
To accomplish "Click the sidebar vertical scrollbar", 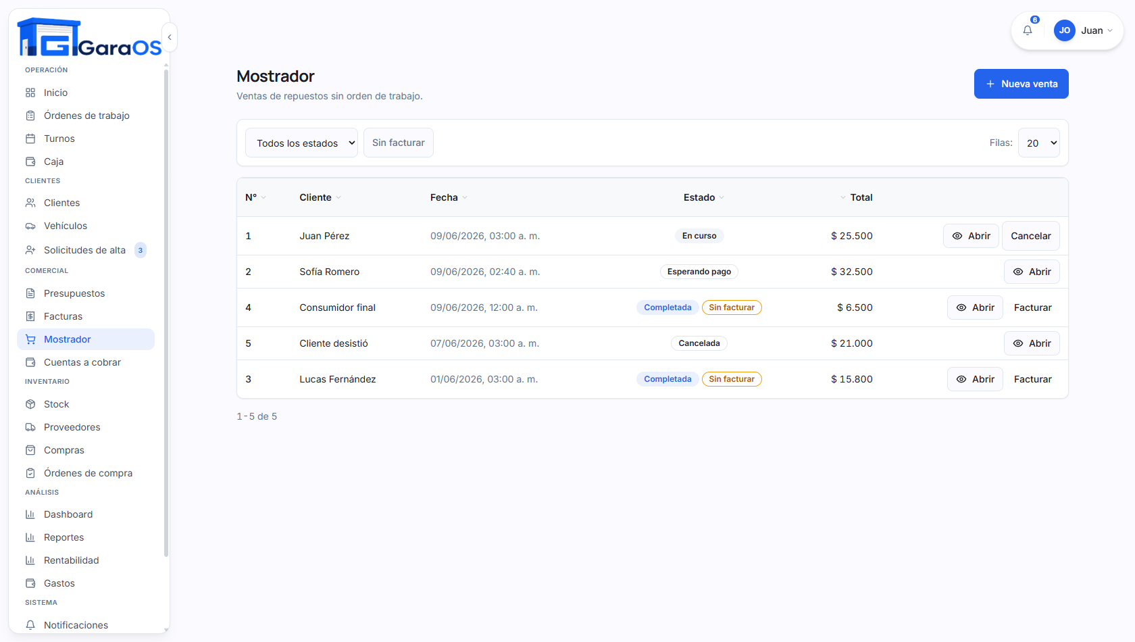I will point(166,314).
